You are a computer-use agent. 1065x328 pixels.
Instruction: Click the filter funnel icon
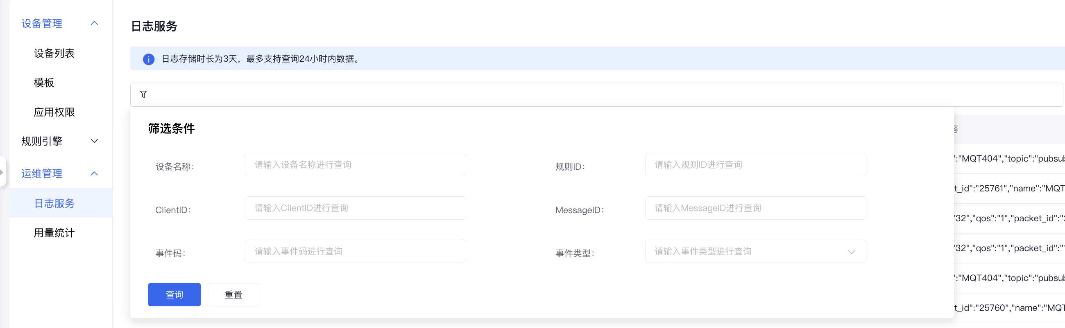143,94
